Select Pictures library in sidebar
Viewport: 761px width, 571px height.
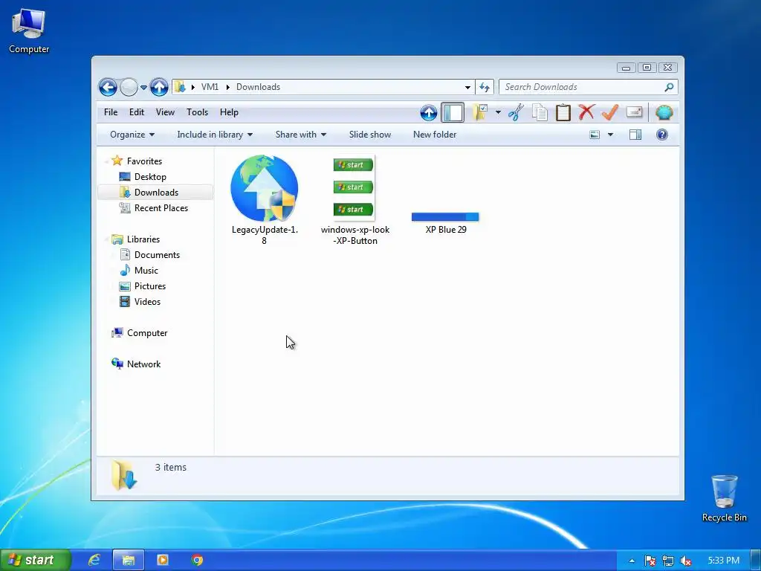[x=142, y=286]
